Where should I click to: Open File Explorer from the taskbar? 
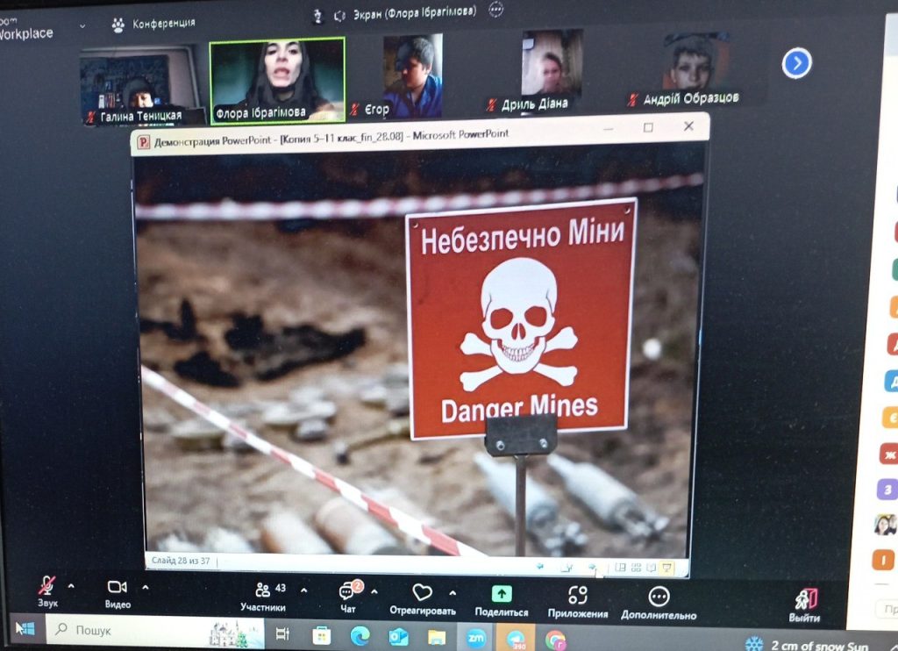(x=437, y=637)
